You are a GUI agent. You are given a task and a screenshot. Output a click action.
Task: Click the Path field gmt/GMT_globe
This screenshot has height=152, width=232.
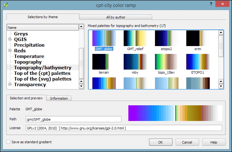[x=74, y=119]
